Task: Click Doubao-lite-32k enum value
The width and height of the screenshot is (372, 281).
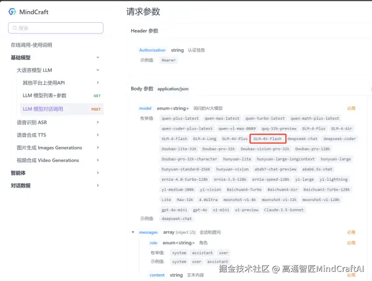Action: (x=179, y=149)
